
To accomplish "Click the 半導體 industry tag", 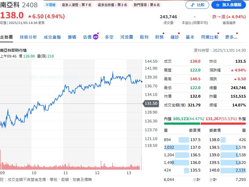I will (50, 5).
